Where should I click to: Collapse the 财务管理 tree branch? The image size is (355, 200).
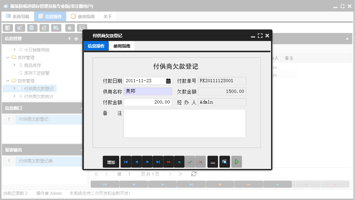(8, 81)
